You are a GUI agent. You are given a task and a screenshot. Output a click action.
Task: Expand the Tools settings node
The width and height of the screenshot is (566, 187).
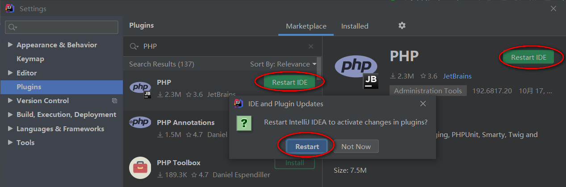(x=10, y=143)
